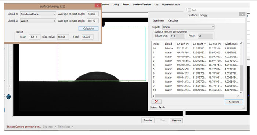
Task: Select the Water row with index 9
Action: [x=196, y=86]
